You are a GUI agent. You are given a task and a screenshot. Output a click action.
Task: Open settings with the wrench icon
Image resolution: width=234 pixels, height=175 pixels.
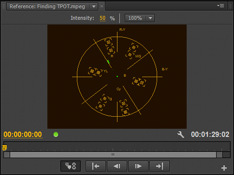181,135
